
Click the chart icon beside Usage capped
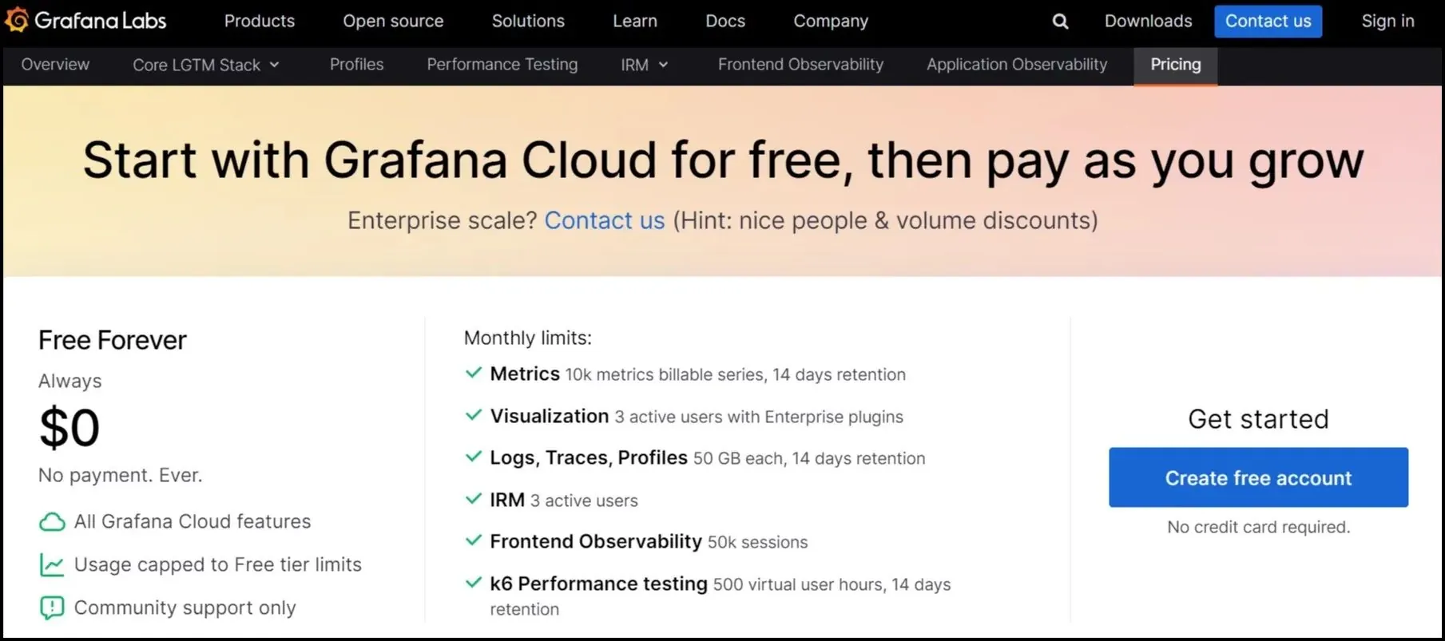click(52, 565)
